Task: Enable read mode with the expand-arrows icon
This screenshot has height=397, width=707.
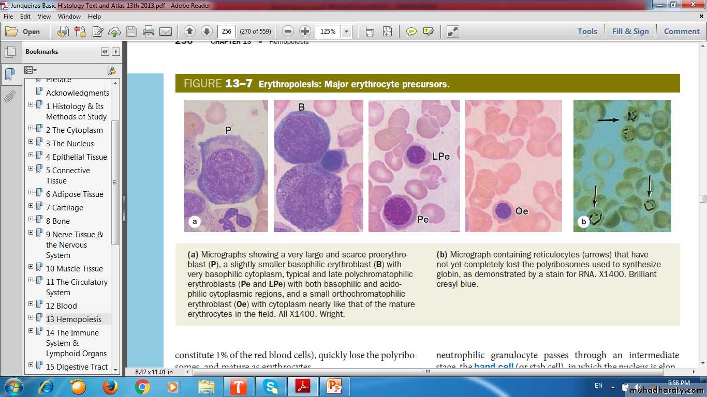Action: [453, 32]
